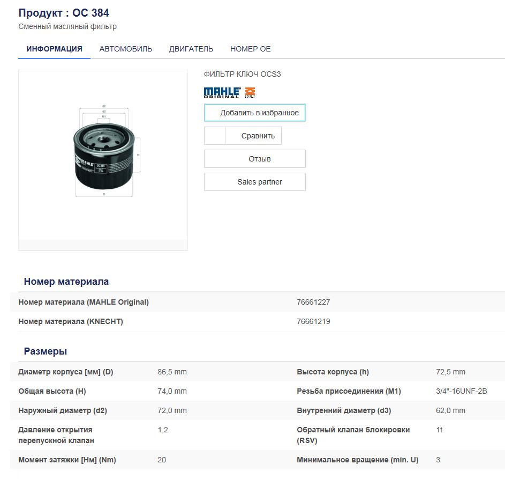
Task: Click the housing diameter value 86,5 mm
Action: (172, 372)
